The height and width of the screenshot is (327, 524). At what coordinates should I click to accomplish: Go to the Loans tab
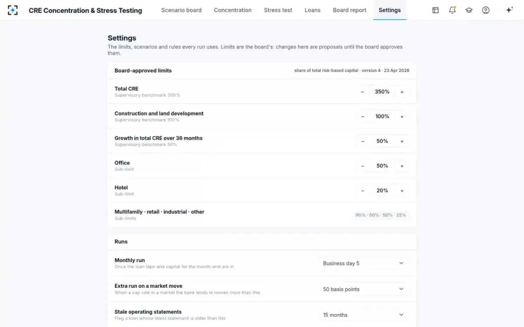[x=312, y=10]
